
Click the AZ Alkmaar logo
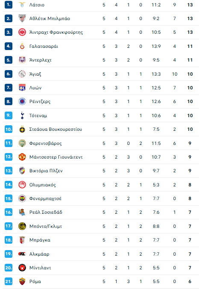click(x=22, y=254)
